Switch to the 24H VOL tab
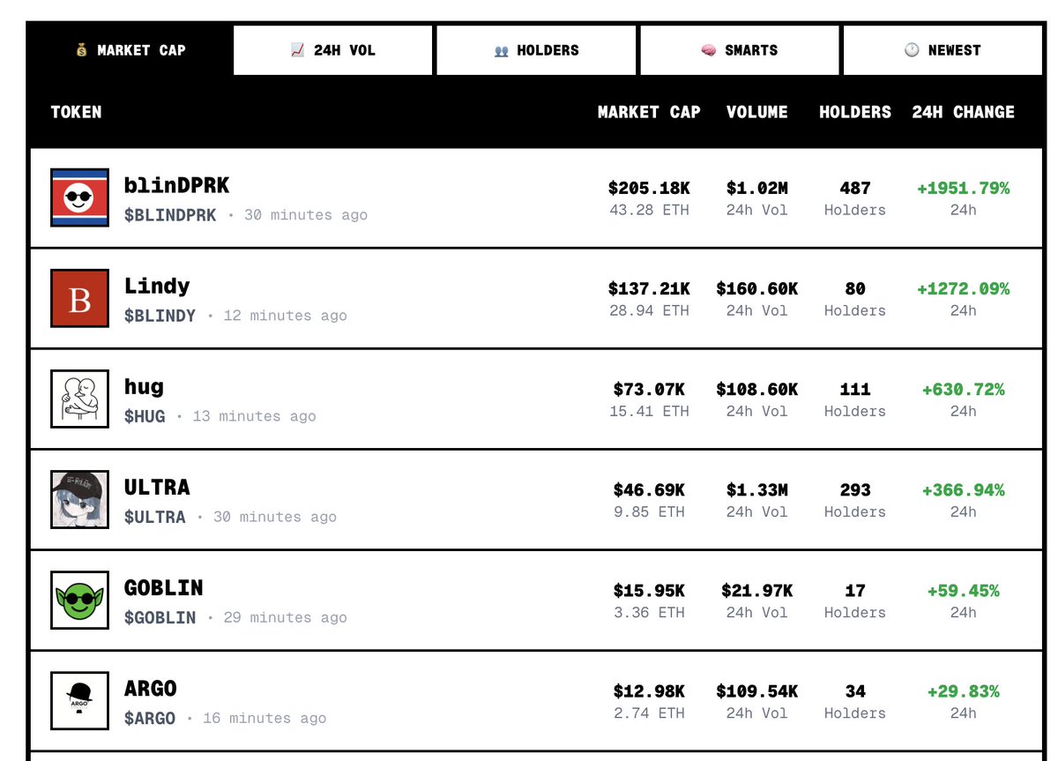 (334, 50)
